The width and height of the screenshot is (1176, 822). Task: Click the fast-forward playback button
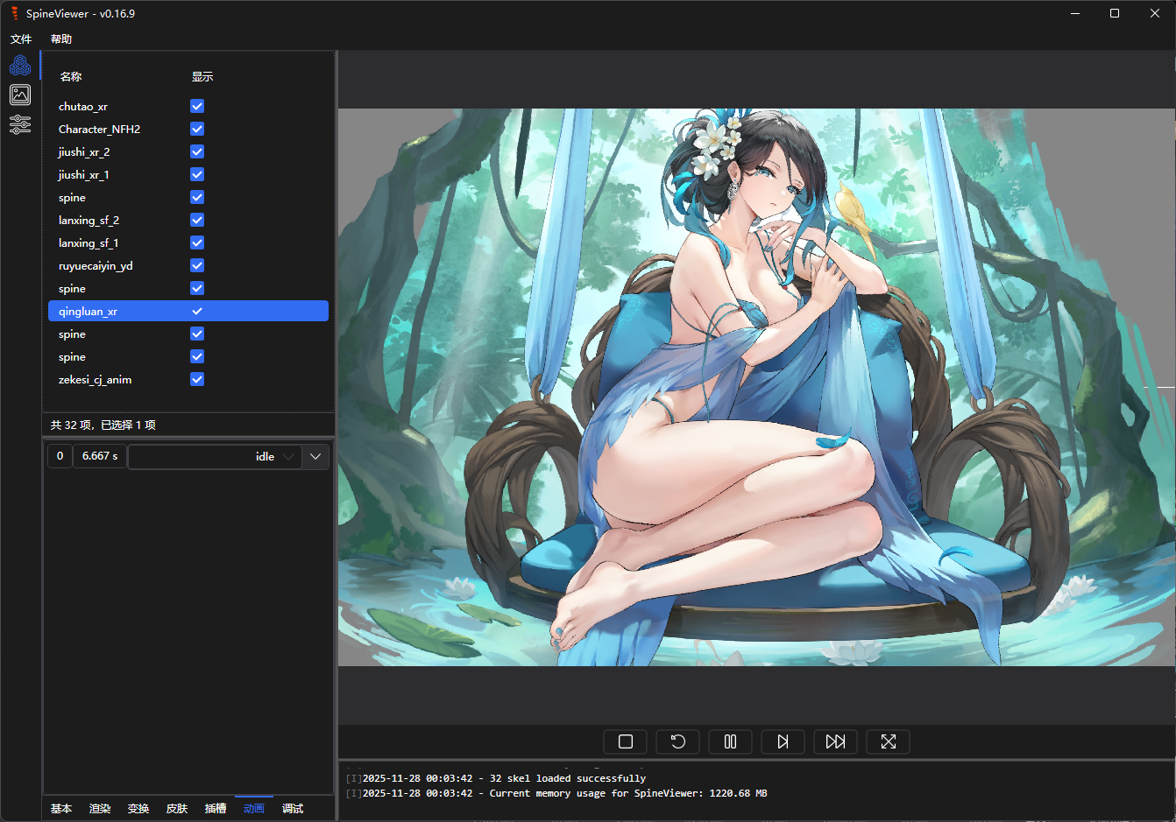coord(836,741)
